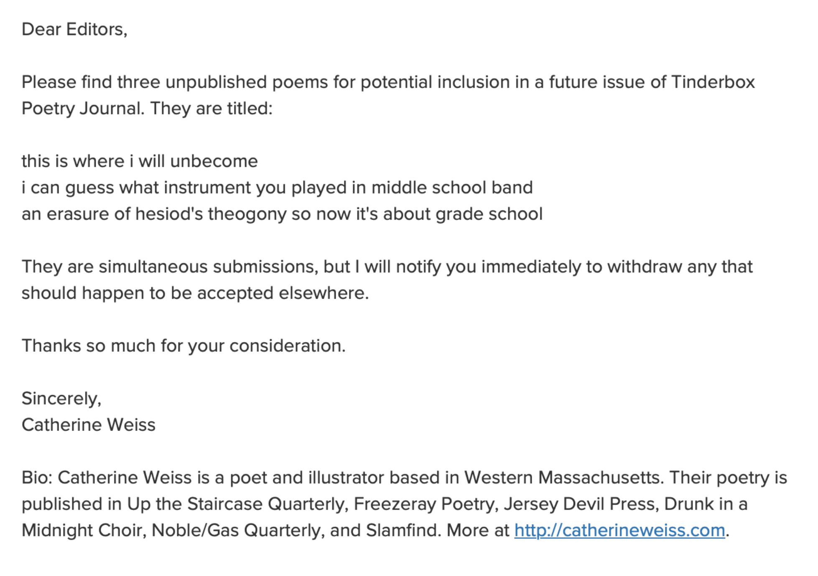Click the word 'Slamfind' in the bio
Viewport: 818px width, 576px height.
[403, 530]
